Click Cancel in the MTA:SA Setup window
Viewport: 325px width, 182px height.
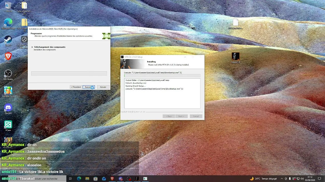[x=196, y=116]
